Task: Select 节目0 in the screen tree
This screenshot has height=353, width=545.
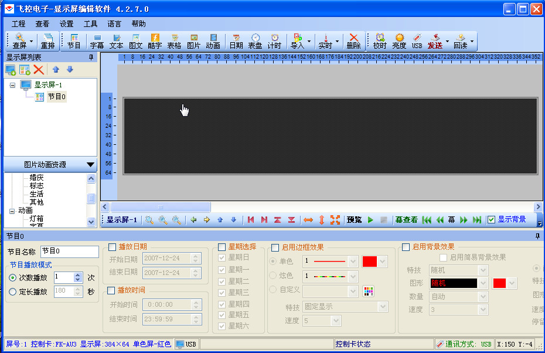Action: click(x=57, y=96)
